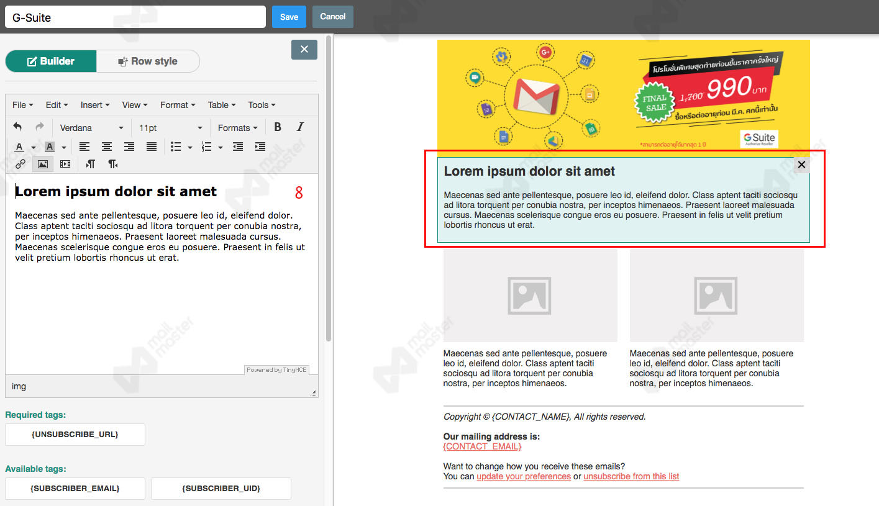This screenshot has width=879, height=506.
Task: Toggle italic formatting
Action: coord(300,127)
